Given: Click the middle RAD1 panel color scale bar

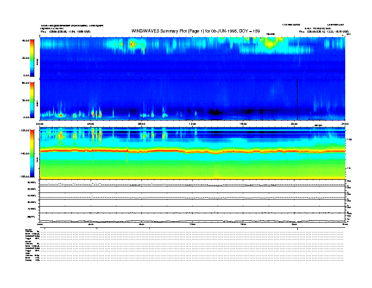Looking at the screenshot, I should 32,100.
